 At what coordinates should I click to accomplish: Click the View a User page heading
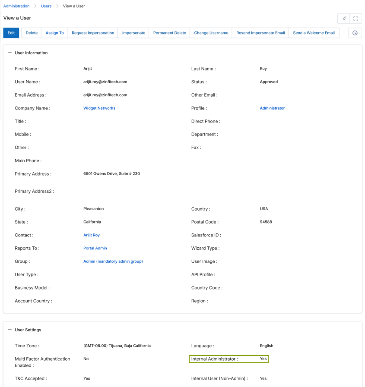pyautogui.click(x=17, y=18)
